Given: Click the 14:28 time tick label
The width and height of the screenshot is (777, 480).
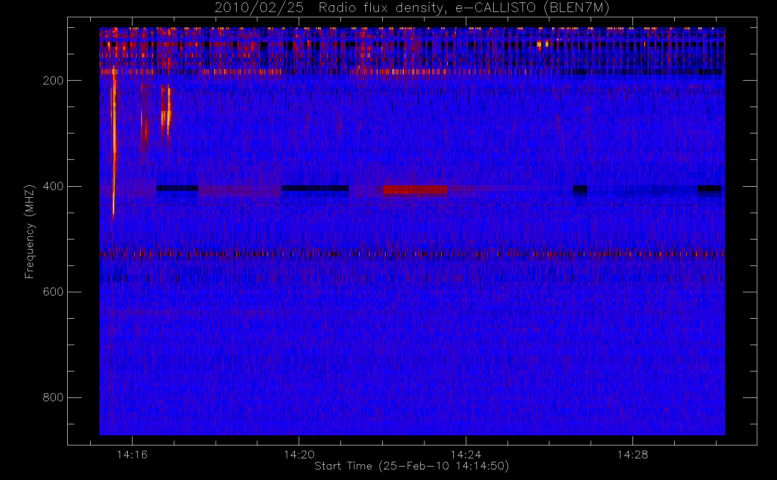Looking at the screenshot, I should click(x=632, y=455).
